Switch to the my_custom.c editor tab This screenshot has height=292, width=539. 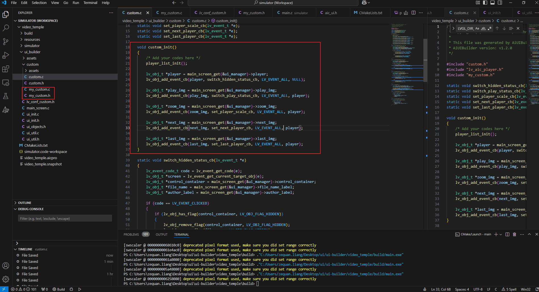click(x=171, y=13)
